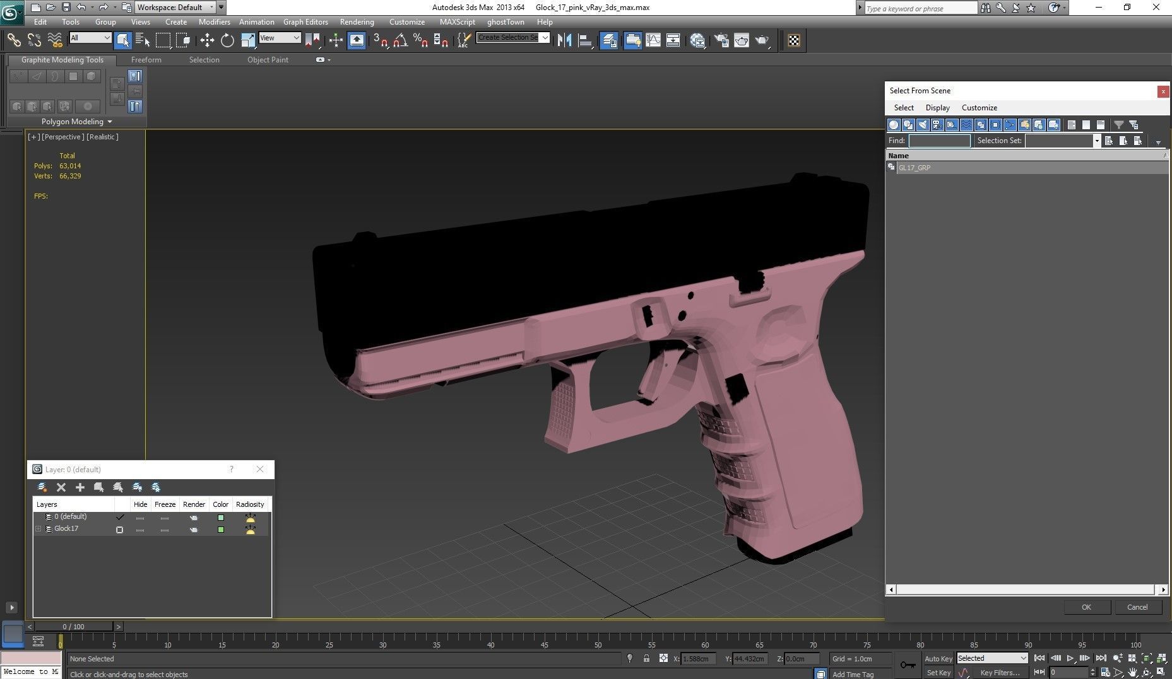Open the Modifiers menu
This screenshot has height=679, width=1172.
point(214,21)
